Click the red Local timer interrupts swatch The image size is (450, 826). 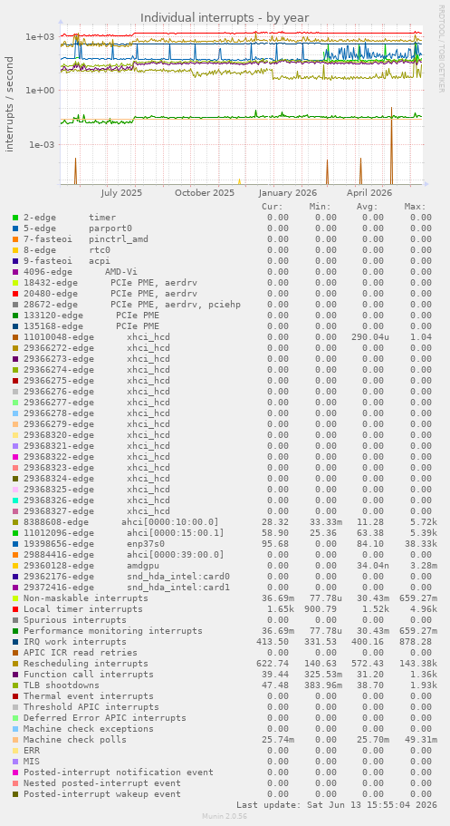(15, 609)
